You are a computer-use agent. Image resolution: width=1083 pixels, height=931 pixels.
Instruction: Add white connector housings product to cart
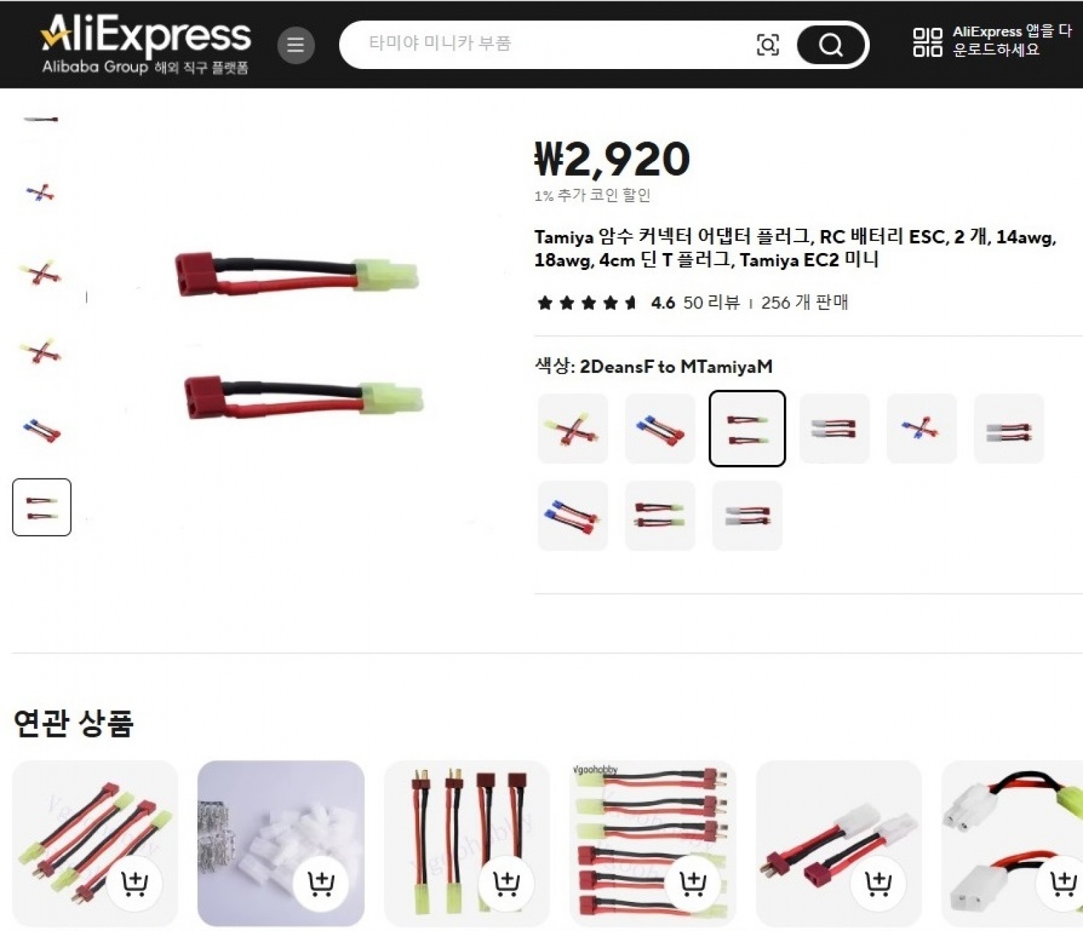coord(320,882)
